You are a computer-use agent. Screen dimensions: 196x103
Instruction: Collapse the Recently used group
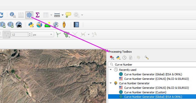tap(111, 70)
